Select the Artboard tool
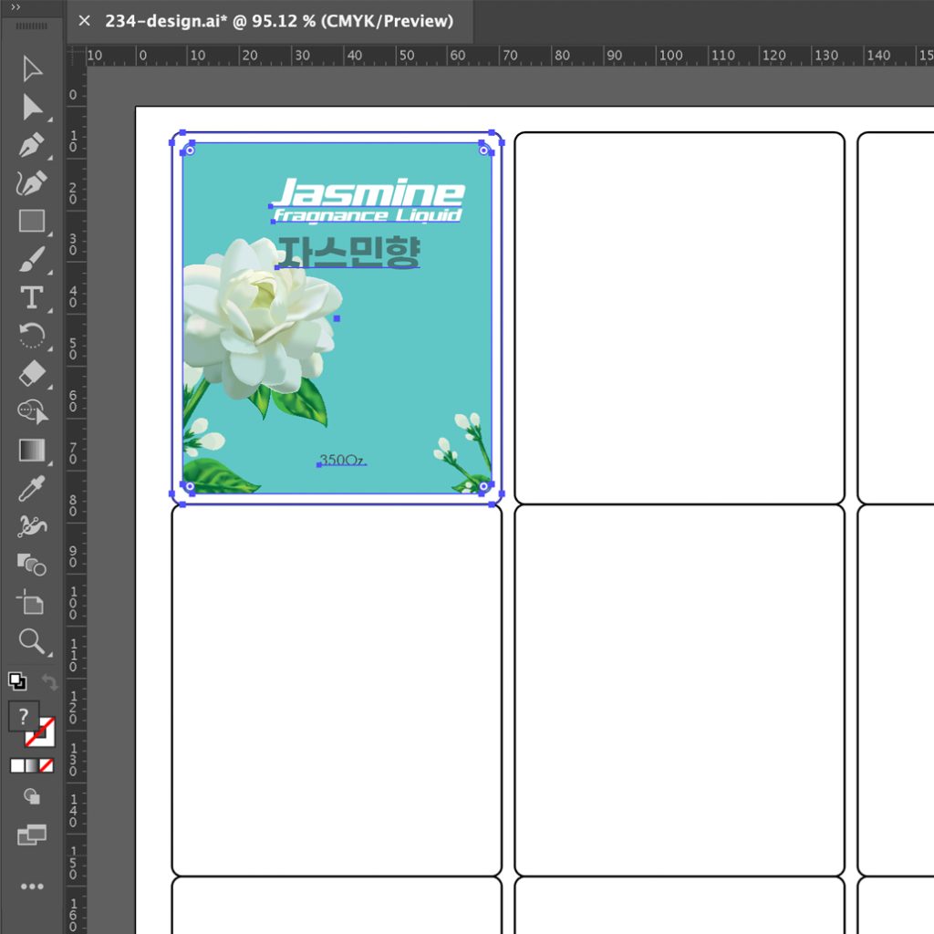This screenshot has width=934, height=934. click(30, 602)
